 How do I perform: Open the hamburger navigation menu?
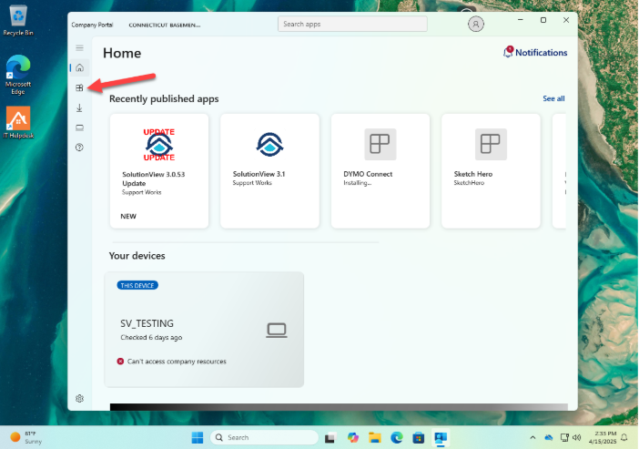79,48
